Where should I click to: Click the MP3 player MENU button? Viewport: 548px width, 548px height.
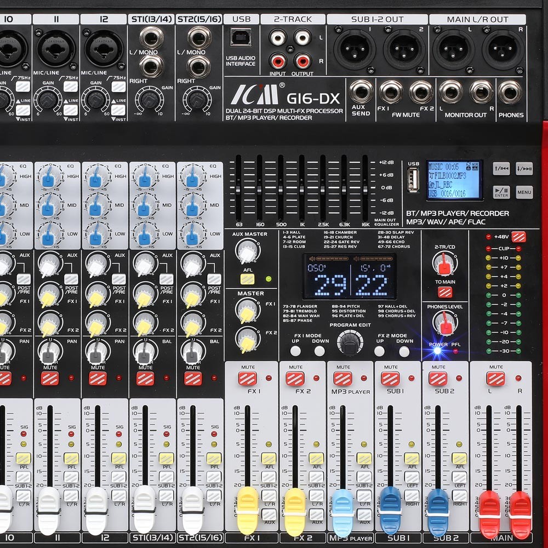[x=524, y=192]
